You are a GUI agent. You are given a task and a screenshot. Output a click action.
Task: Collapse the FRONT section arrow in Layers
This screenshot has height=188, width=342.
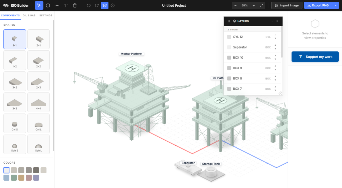[228, 29]
